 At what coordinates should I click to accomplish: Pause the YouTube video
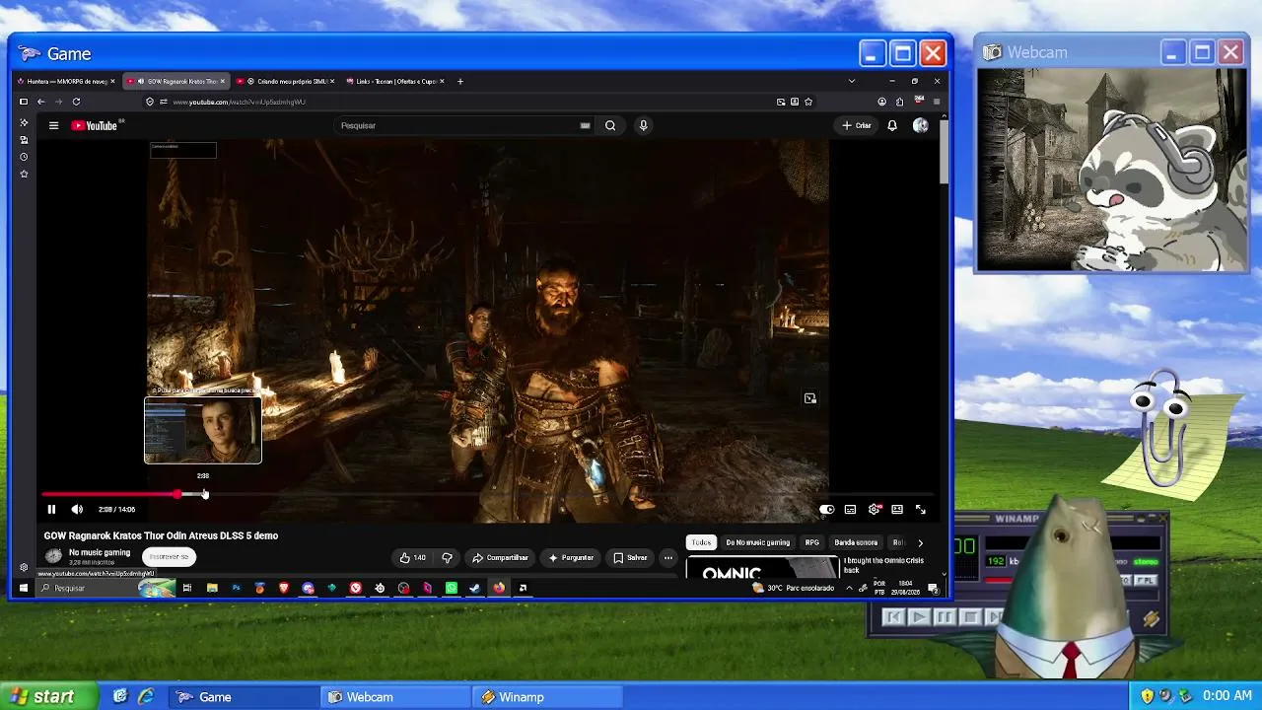51,510
